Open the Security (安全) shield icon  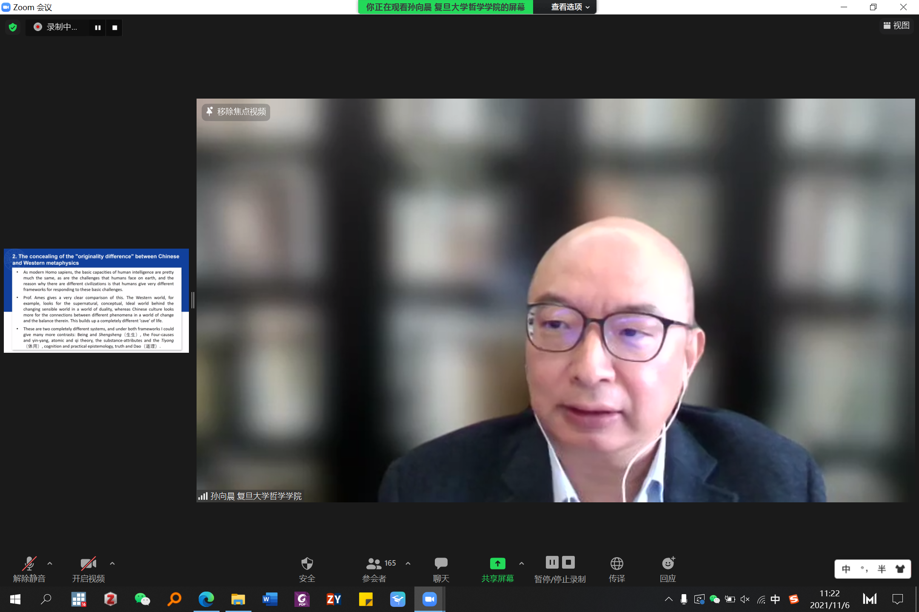(307, 564)
